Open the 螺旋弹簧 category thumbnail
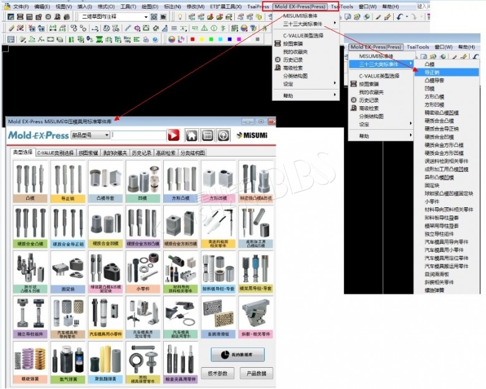The width and height of the screenshot is (486, 389). [x=30, y=362]
